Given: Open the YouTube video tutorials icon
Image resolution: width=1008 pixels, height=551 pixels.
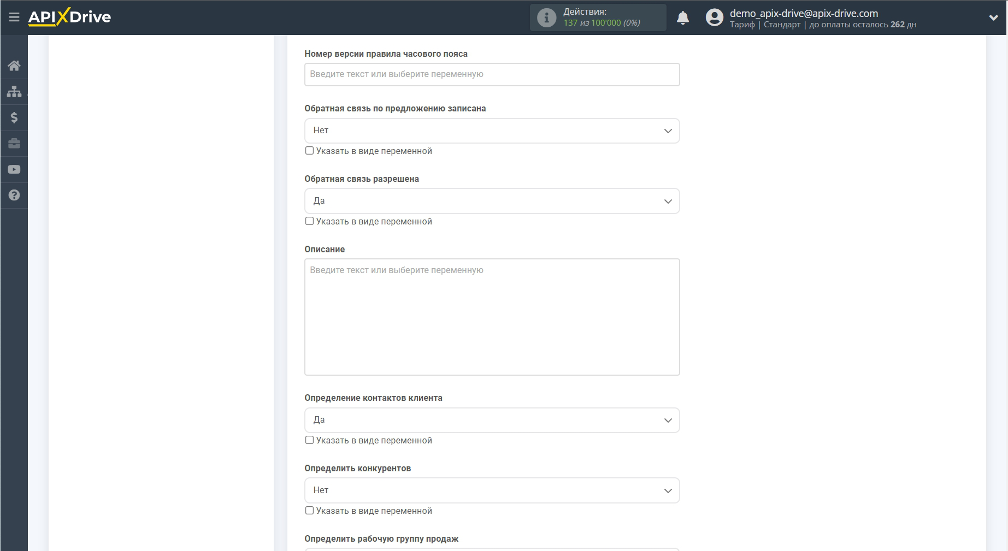Looking at the screenshot, I should tap(14, 169).
